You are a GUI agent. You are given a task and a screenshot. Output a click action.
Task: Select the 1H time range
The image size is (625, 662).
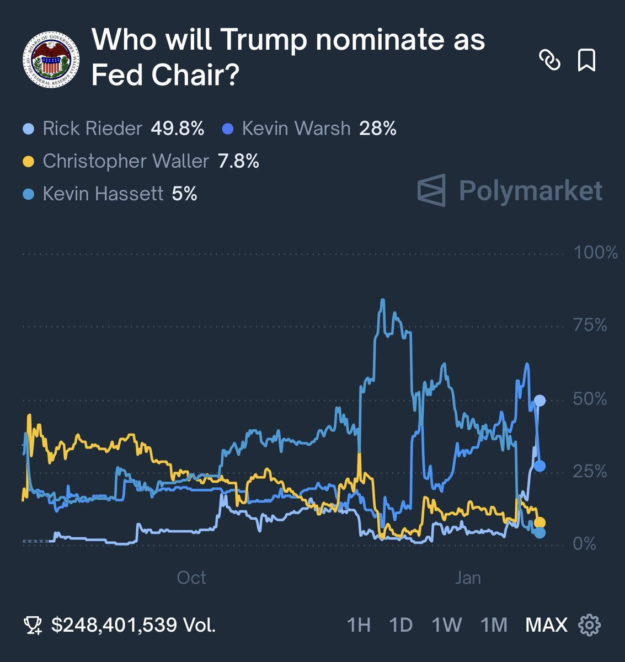[x=359, y=625]
